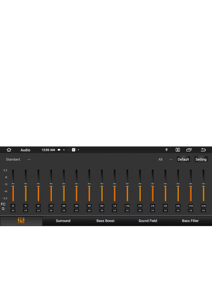This screenshot has height=283, width=212.
Task: Select the equalizer sliders tab icon
Action: point(21,221)
